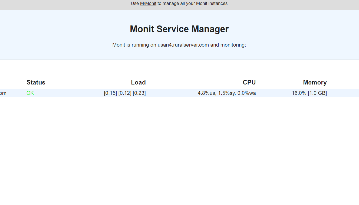
Task: Click the 4.8%us CPU value
Action: [x=207, y=93]
